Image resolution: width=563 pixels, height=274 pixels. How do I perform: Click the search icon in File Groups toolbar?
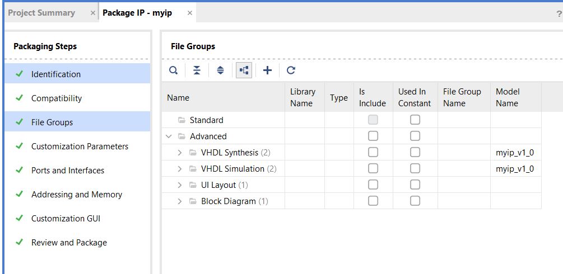pyautogui.click(x=174, y=70)
